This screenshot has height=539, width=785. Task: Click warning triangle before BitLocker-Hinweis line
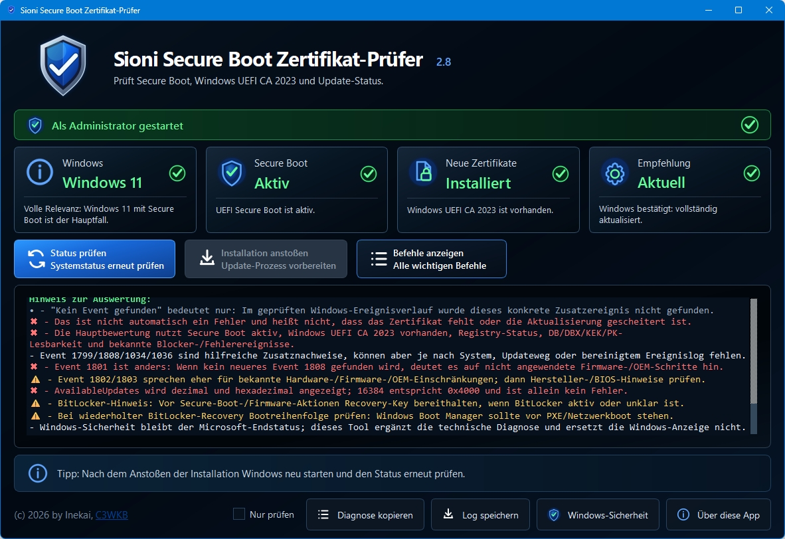[36, 403]
